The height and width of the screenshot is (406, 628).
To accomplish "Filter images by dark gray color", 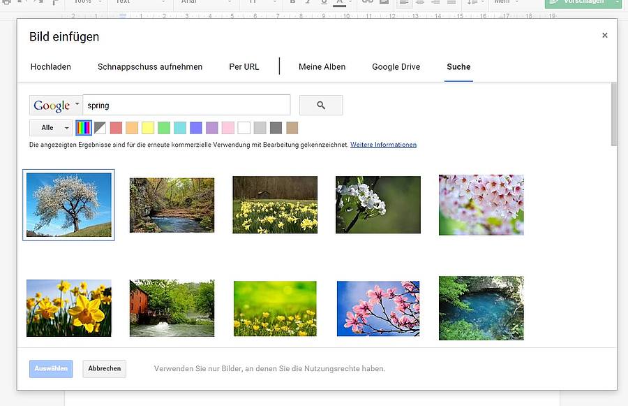I will point(276,128).
